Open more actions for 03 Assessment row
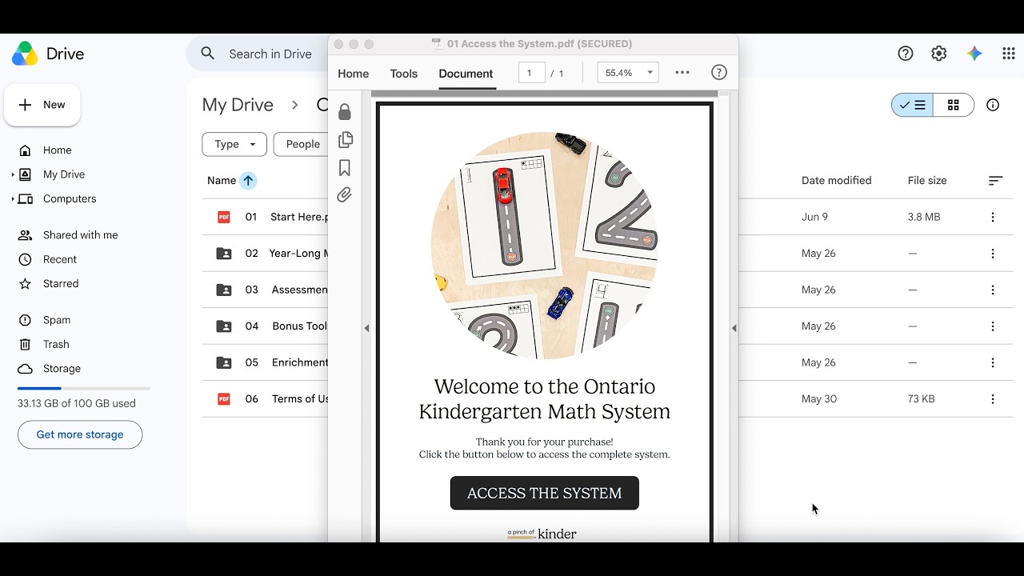 coord(993,290)
